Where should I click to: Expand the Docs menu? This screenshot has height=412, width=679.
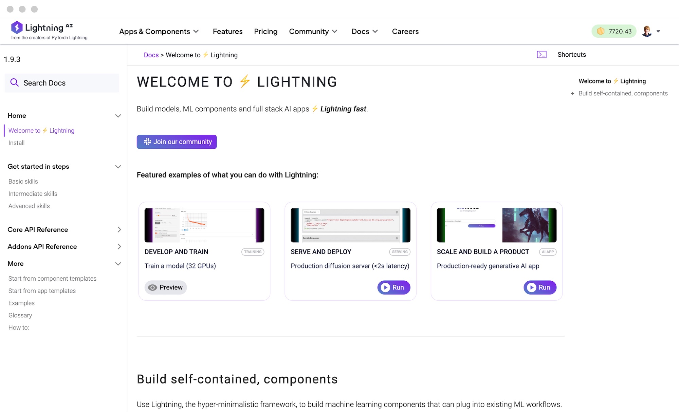[365, 31]
